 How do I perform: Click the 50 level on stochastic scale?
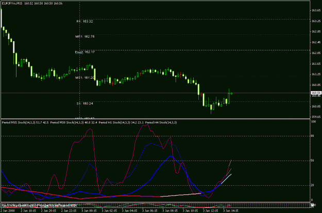(312, 161)
